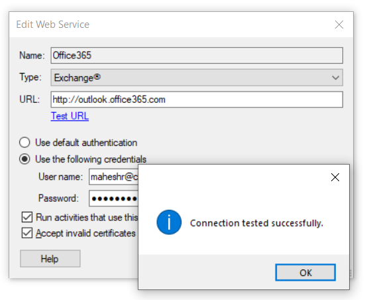Click into the URL input field
The width and height of the screenshot is (365, 300).
coord(197,100)
